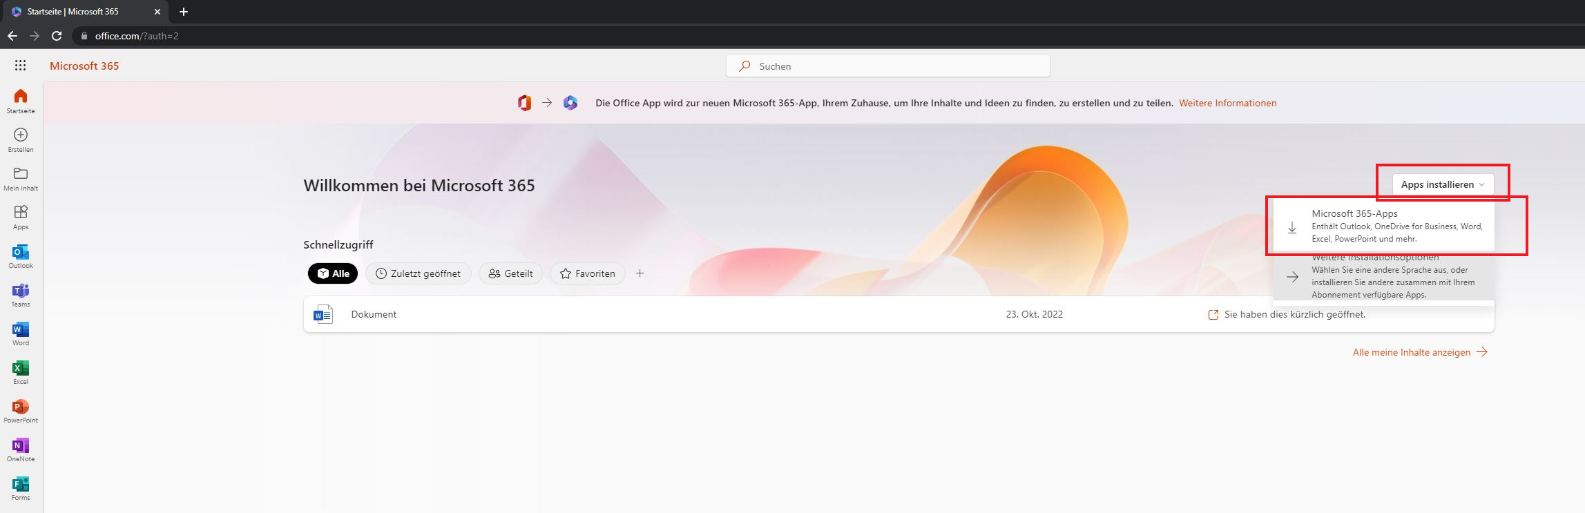Click Sie haben dies kürzlich geöffnet text
Screen dimensions: 1585x513
click(x=1294, y=314)
